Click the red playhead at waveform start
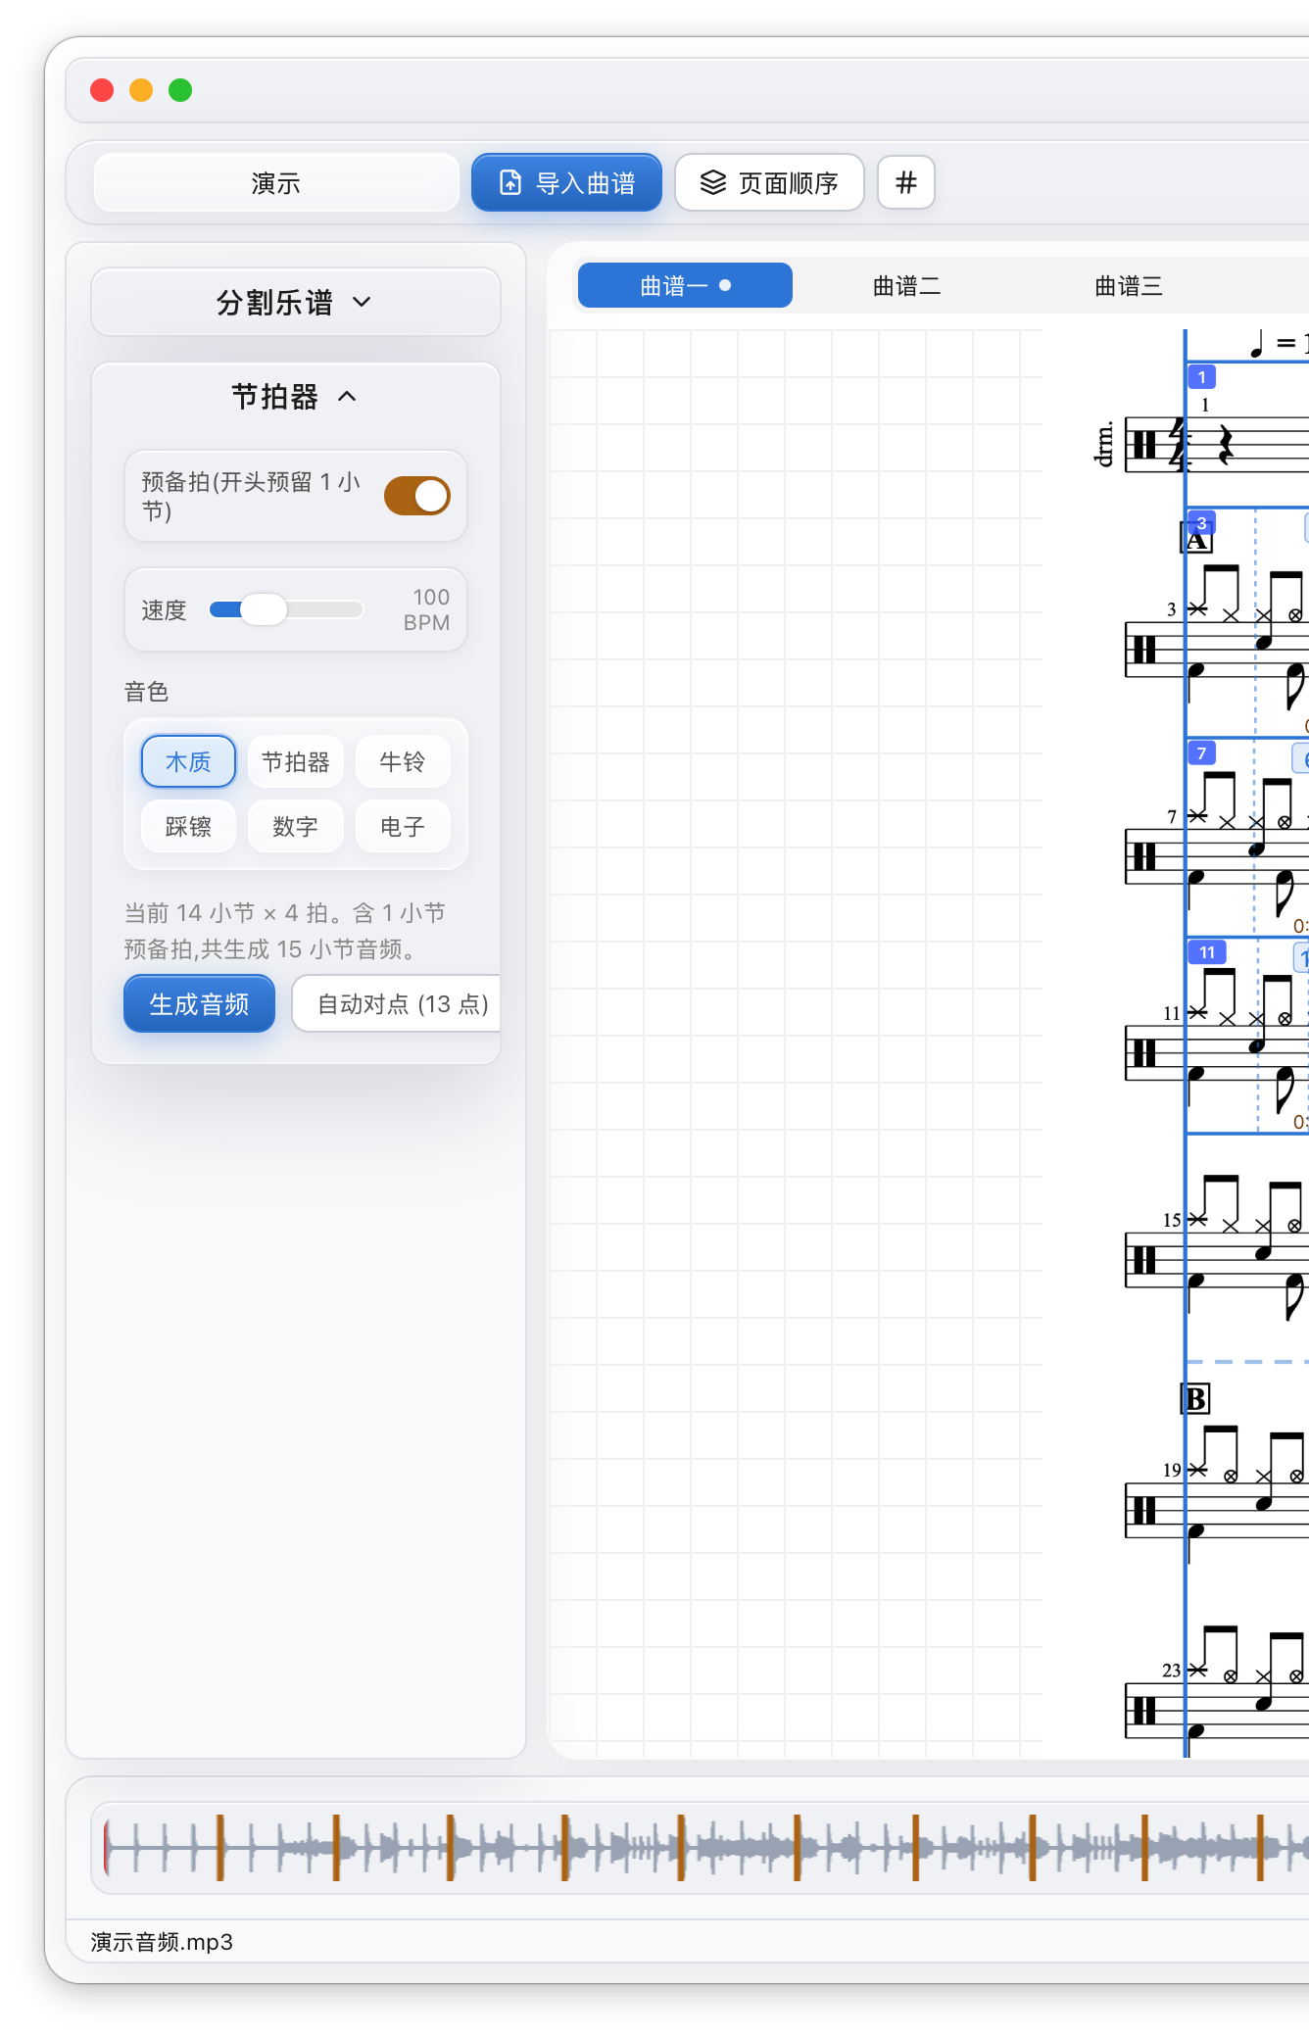 (x=106, y=1847)
